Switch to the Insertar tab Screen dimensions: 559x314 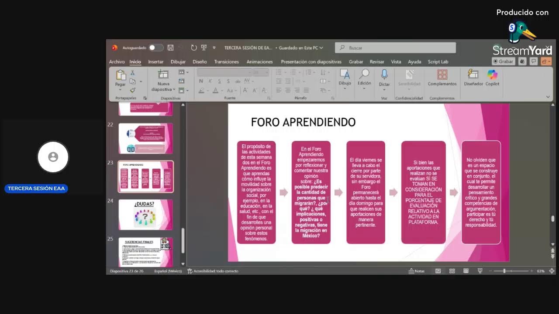pos(155,62)
